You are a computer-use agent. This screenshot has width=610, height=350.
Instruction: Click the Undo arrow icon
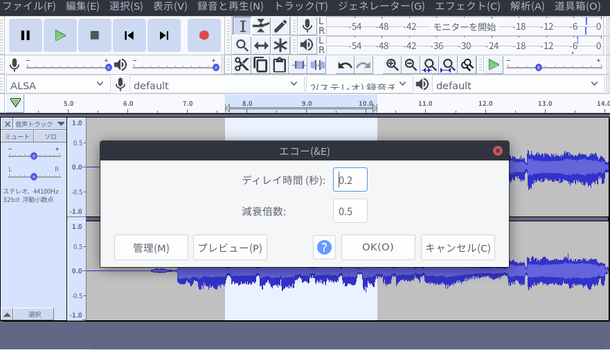tap(345, 65)
